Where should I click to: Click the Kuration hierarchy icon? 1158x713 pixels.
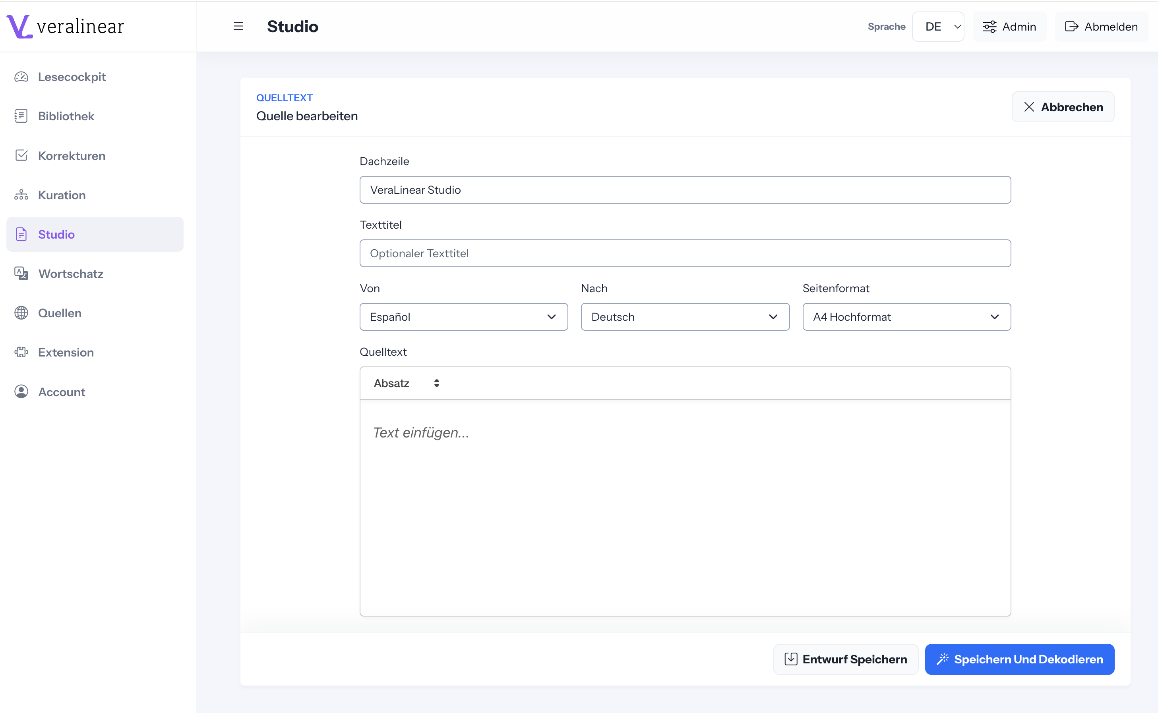coord(21,195)
